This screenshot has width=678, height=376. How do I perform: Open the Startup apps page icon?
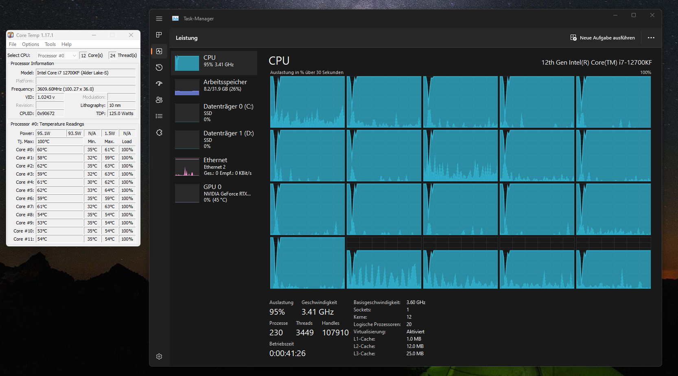[x=159, y=84]
